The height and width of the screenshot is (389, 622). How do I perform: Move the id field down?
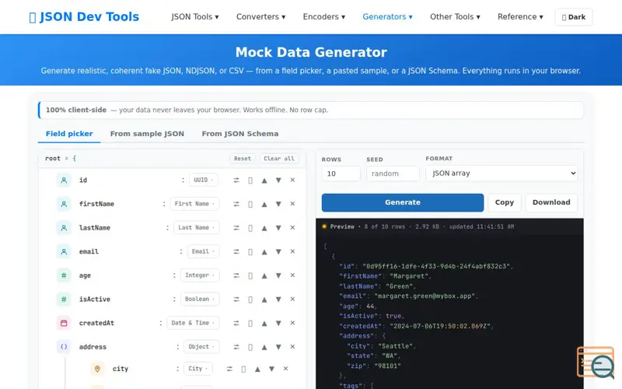pyautogui.click(x=278, y=180)
